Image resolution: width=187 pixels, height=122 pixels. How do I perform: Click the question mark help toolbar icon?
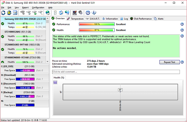(88, 13)
